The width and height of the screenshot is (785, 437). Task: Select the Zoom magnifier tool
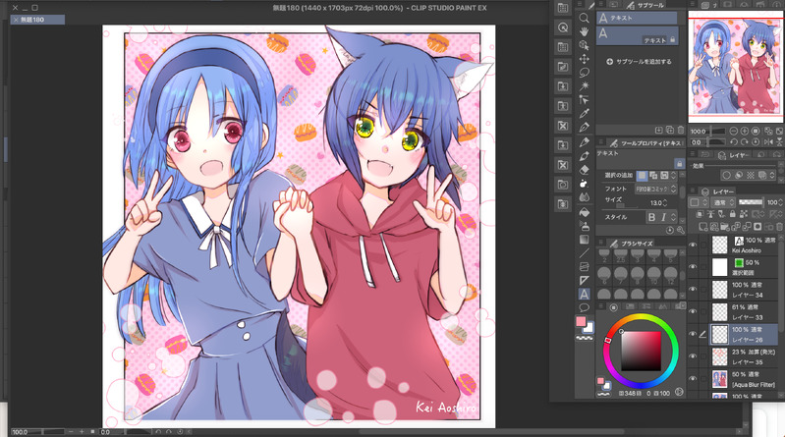click(x=584, y=18)
